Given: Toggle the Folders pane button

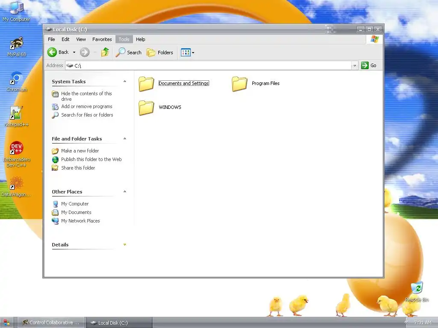Looking at the screenshot, I should [160, 53].
